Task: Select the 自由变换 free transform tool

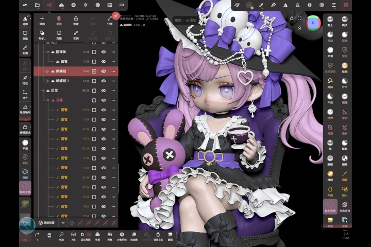Action: click(345, 206)
